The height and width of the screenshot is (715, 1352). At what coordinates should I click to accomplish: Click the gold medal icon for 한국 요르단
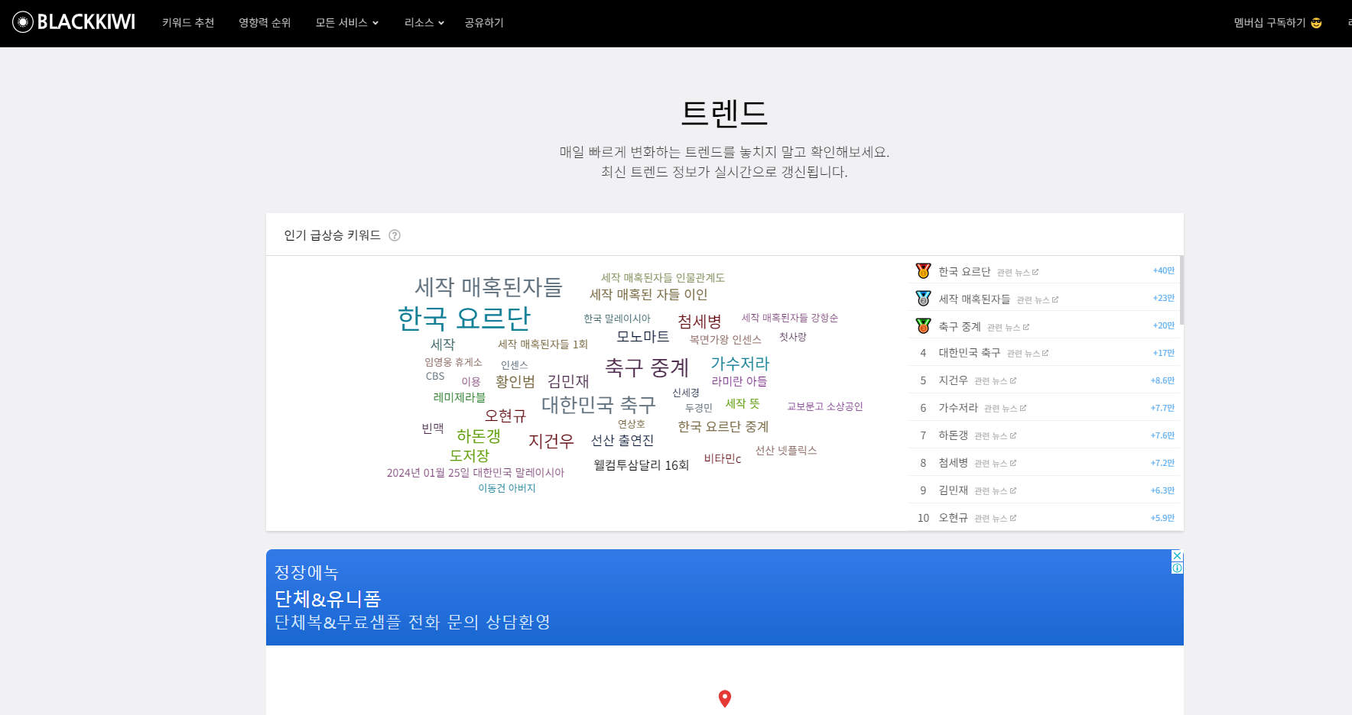[923, 269]
